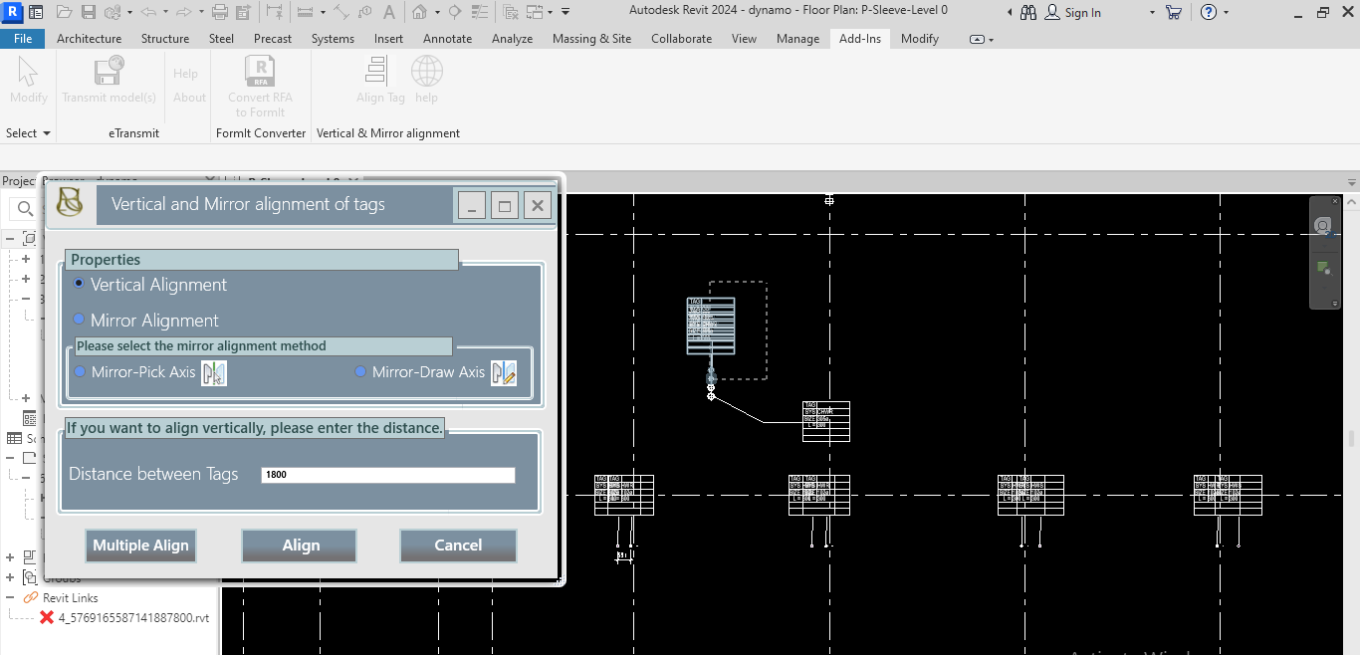Collapse the Revit Links tree node
This screenshot has width=1360, height=655.
(11, 597)
